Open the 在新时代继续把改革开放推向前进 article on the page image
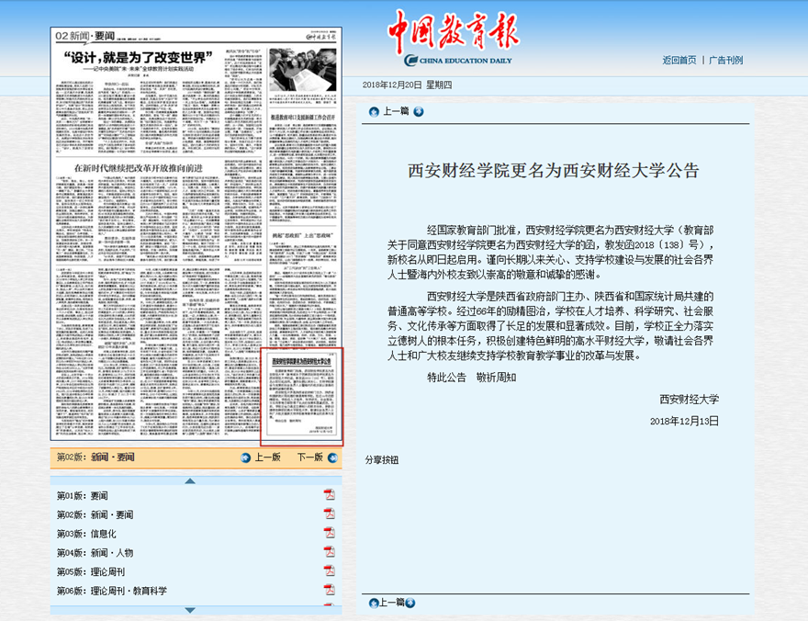The width and height of the screenshot is (808, 621). point(138,168)
